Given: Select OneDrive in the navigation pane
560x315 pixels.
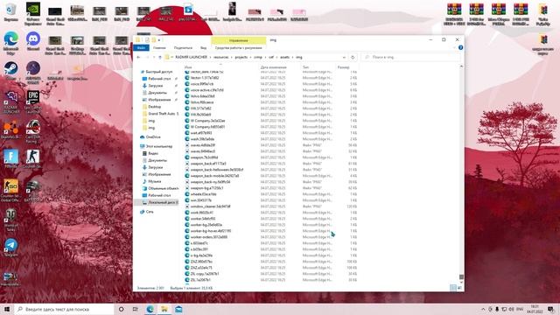Looking at the screenshot, I should [153, 136].
